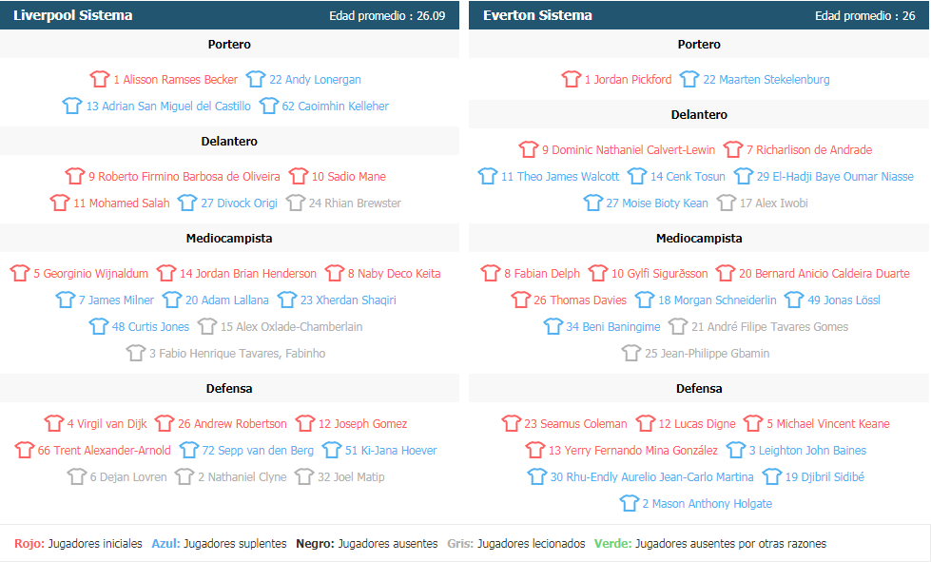Click the red shirt icon next to Mohamed Salah

[60, 203]
